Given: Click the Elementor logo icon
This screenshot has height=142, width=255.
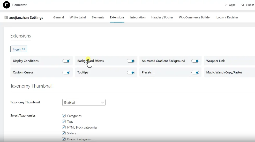Looking at the screenshot, I should pos(6,5).
